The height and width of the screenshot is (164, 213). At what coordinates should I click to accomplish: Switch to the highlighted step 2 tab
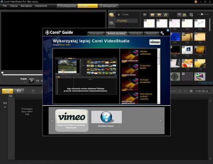click(87, 6)
